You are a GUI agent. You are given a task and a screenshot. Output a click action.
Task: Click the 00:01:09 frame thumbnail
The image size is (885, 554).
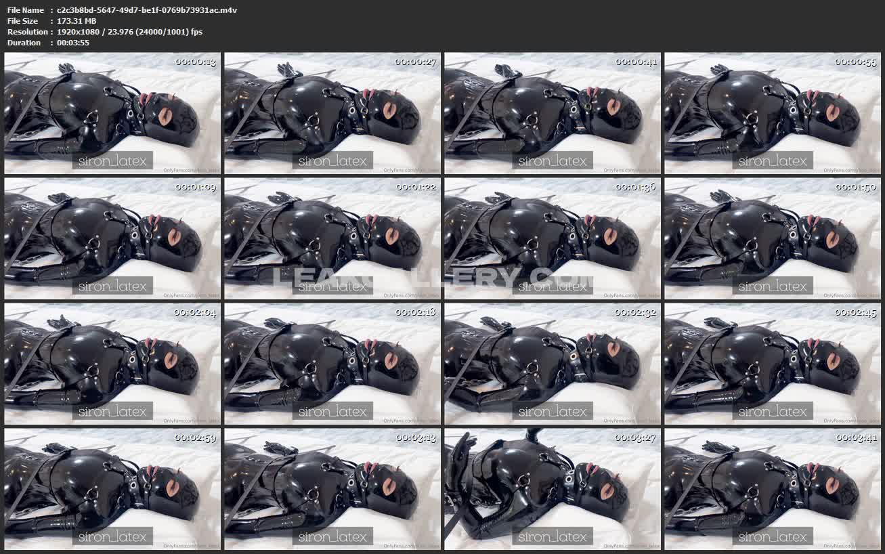[x=112, y=238]
